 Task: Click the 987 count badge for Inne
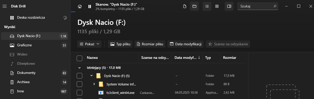64,91
